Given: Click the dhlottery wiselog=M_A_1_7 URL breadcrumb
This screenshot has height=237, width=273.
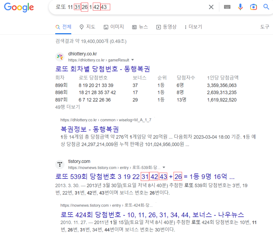Looking at the screenshot, I should click(x=106, y=120).
